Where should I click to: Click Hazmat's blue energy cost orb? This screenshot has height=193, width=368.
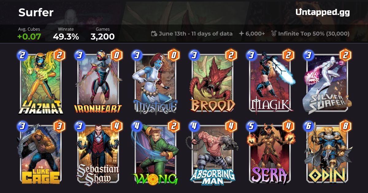[22, 55]
